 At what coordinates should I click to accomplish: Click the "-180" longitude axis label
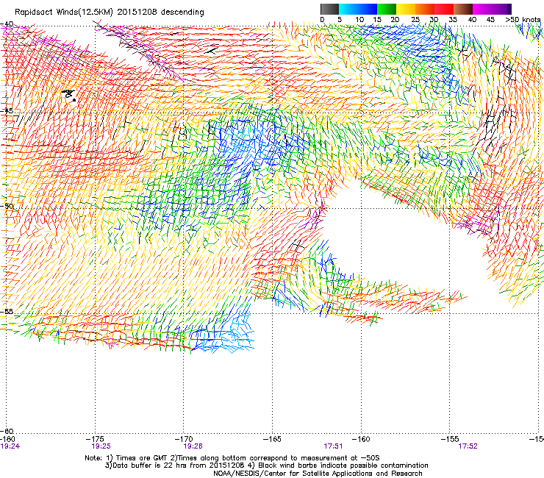tap(8, 439)
